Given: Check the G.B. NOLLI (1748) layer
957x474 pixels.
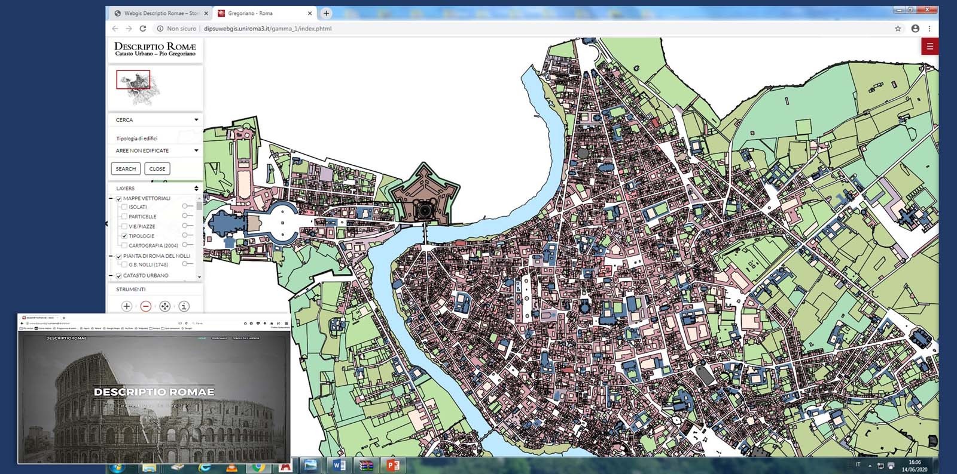Looking at the screenshot, I should pos(124,264).
